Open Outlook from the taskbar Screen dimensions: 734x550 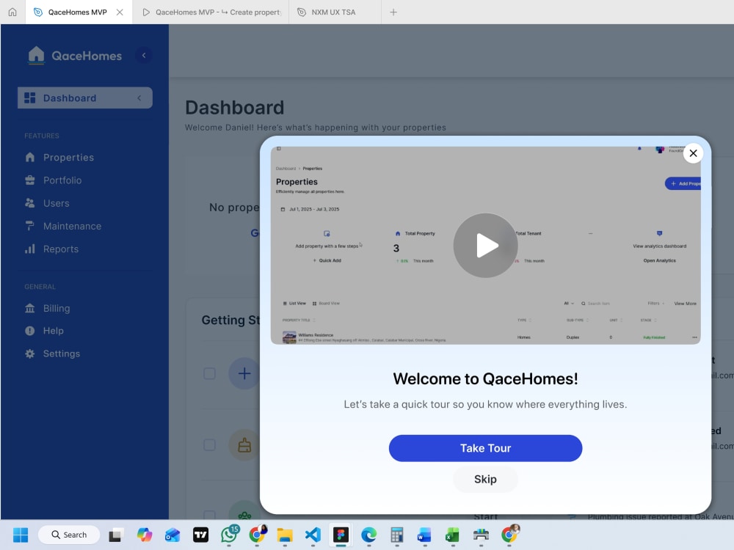pos(172,535)
